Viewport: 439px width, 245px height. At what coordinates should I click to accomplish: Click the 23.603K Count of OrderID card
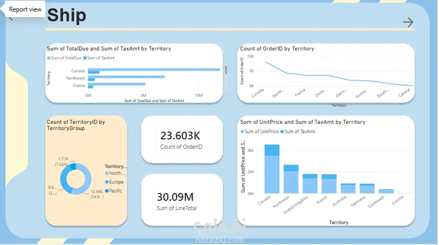click(x=182, y=139)
